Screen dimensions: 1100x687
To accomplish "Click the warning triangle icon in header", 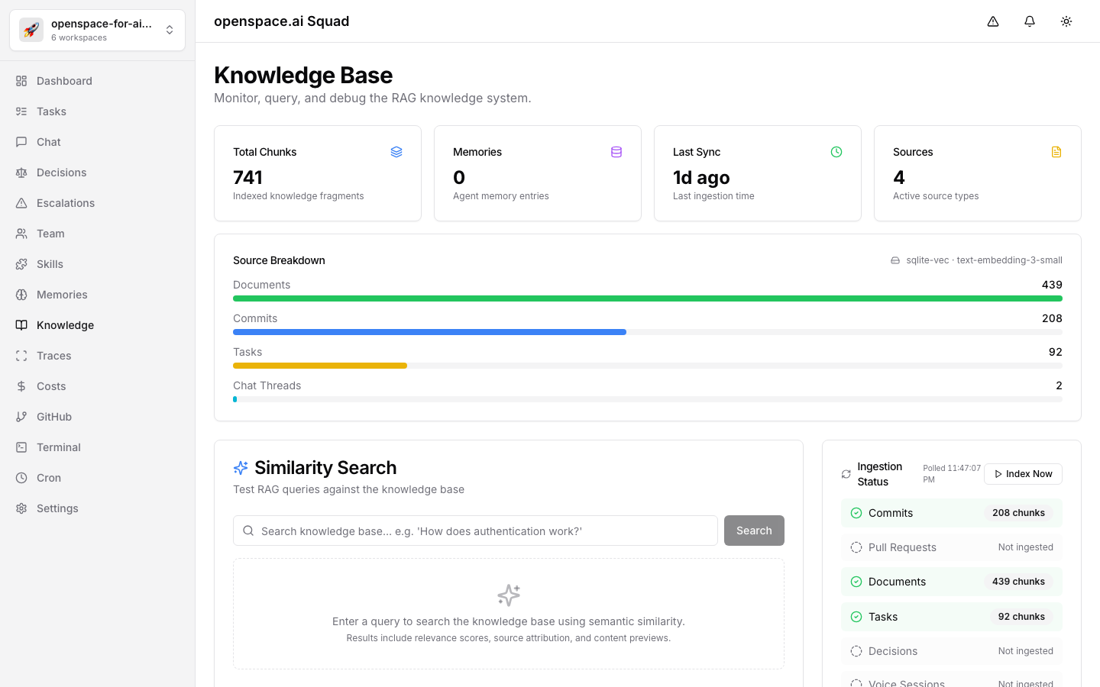I will coord(993,21).
